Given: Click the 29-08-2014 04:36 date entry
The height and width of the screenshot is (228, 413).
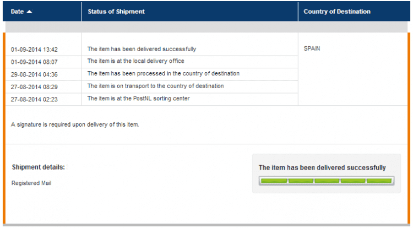Looking at the screenshot, I should tap(34, 74).
